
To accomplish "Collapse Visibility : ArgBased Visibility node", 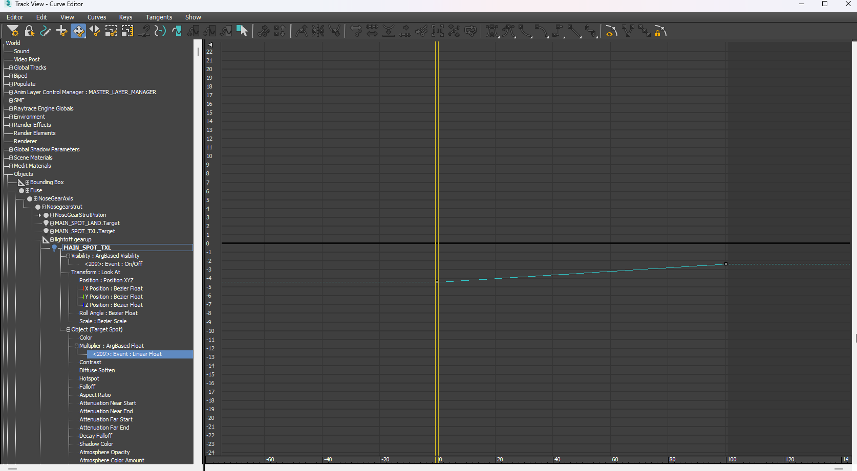I will click(x=69, y=256).
